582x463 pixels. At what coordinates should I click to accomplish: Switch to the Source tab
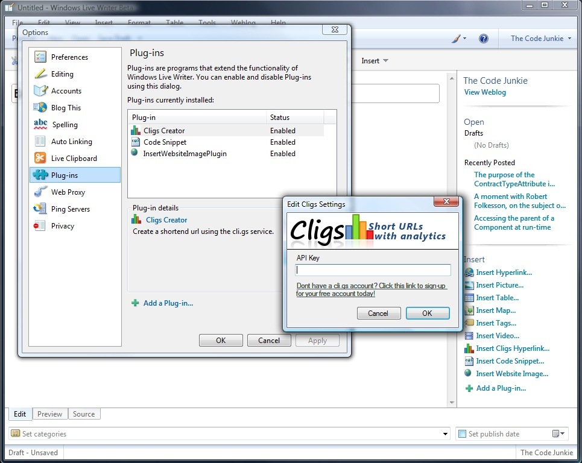[x=84, y=414]
